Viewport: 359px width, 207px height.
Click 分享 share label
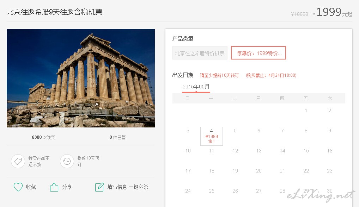click(x=67, y=187)
